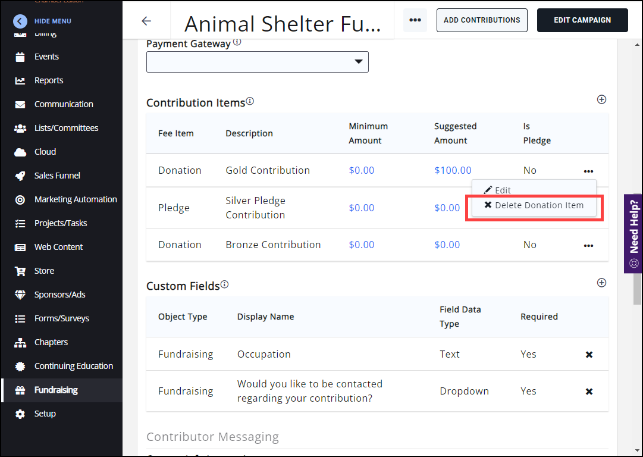This screenshot has height=457, width=643.
Task: Delete the contact preference custom field
Action: pyautogui.click(x=589, y=392)
